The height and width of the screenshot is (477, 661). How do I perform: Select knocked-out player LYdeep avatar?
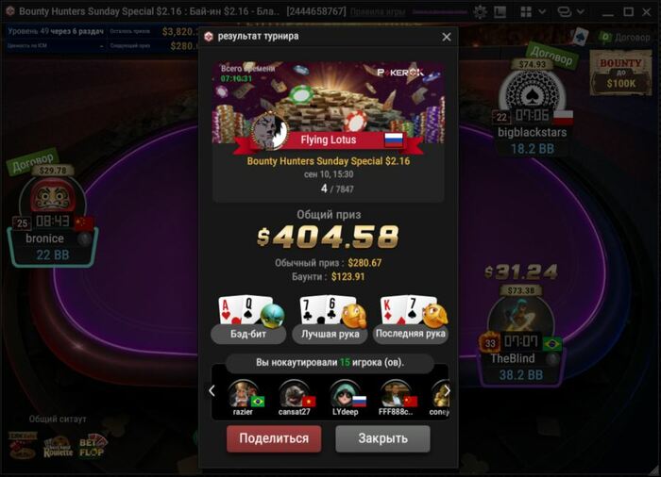pyautogui.click(x=346, y=394)
